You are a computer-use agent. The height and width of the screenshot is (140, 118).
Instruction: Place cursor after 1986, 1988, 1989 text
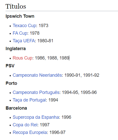tap(69, 58)
